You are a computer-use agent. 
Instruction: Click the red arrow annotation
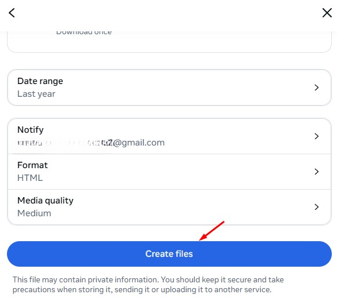tap(212, 231)
